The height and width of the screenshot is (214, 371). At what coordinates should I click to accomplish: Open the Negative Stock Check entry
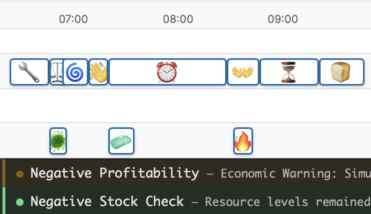107,202
